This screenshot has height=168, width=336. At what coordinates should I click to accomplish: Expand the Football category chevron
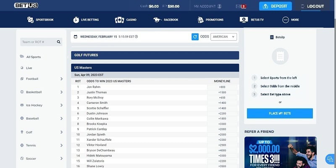pyautogui.click(x=61, y=79)
